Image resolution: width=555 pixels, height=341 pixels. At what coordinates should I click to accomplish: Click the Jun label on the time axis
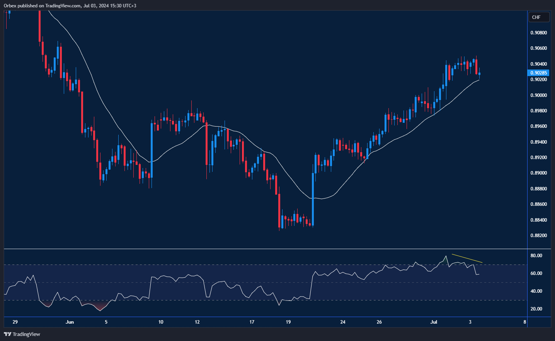coord(70,322)
